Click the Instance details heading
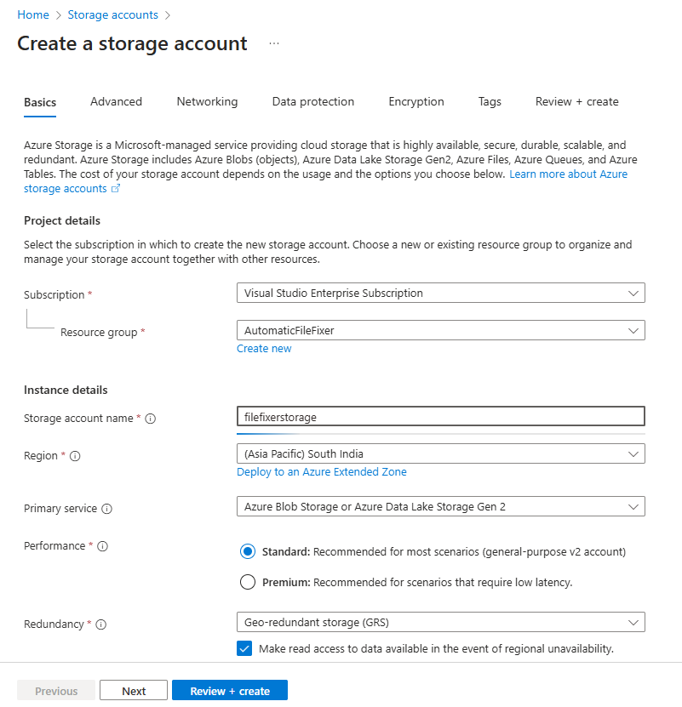The width and height of the screenshot is (682, 707). click(66, 390)
